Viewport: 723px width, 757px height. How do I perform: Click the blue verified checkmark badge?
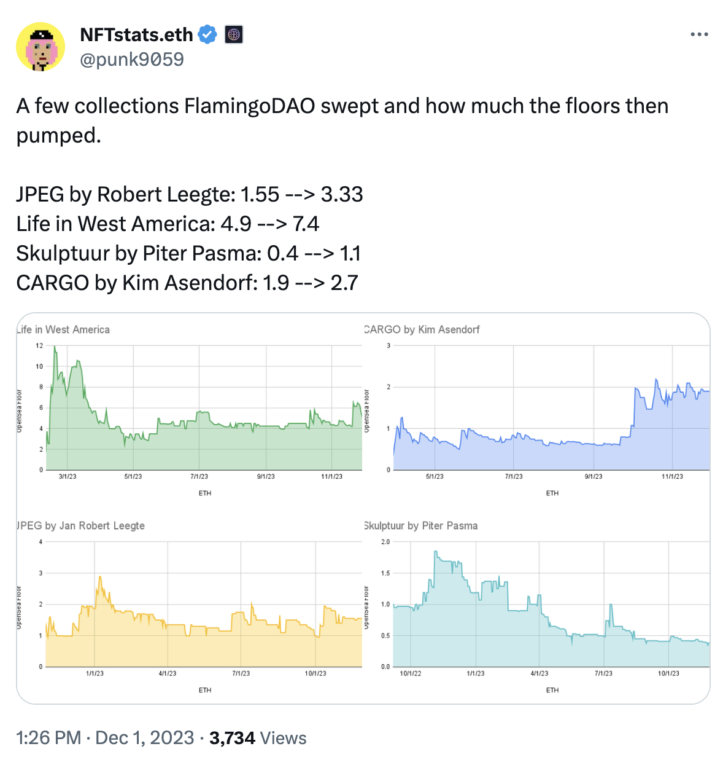(x=207, y=34)
